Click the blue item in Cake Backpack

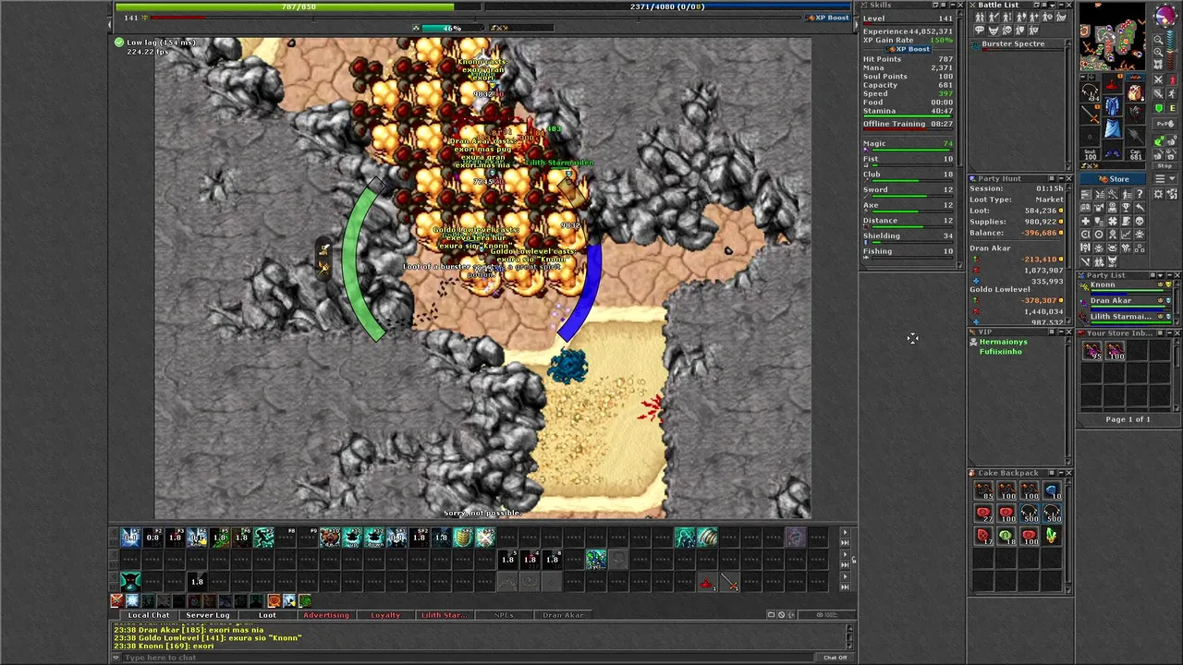pos(1052,490)
